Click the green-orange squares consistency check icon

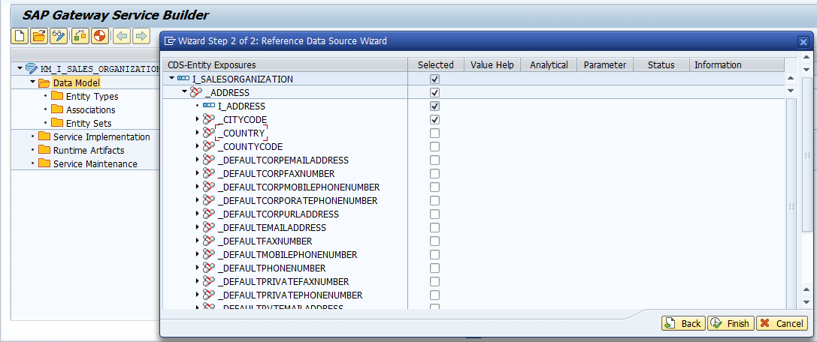pos(80,36)
